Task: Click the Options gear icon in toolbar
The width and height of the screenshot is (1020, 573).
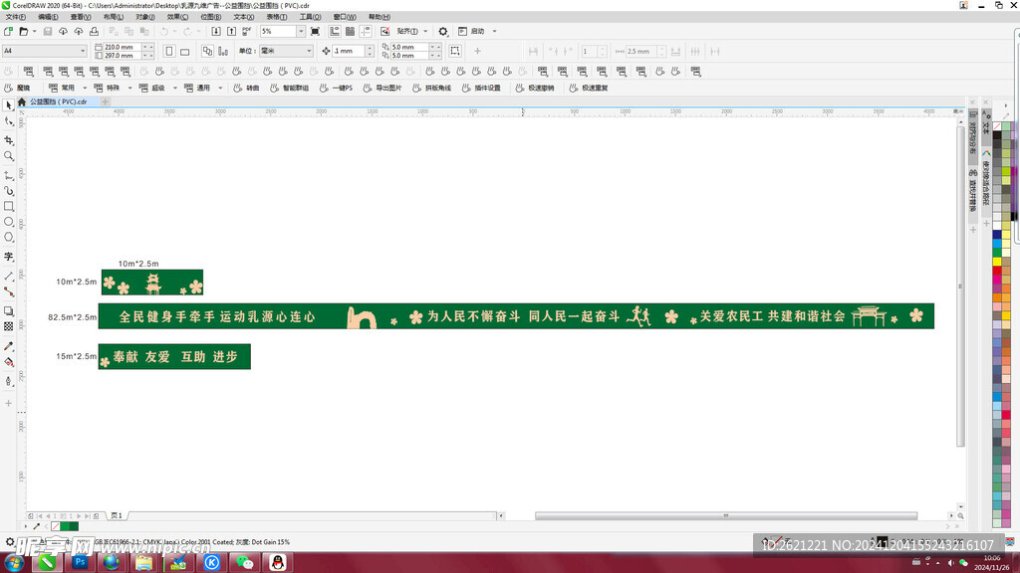Action: (443, 32)
